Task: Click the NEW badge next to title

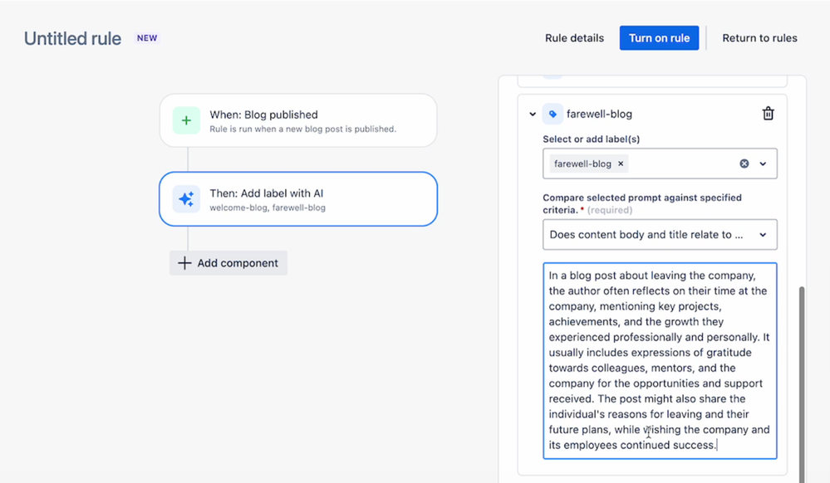Action: click(146, 38)
